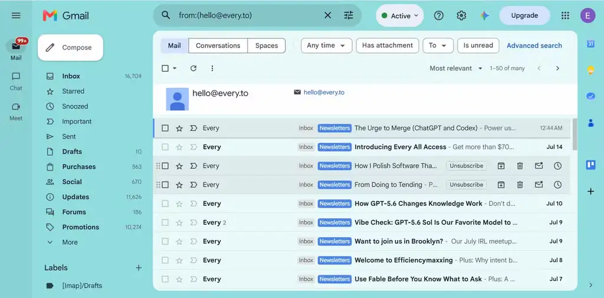
Task: Click the Upgrade button
Action: click(524, 15)
